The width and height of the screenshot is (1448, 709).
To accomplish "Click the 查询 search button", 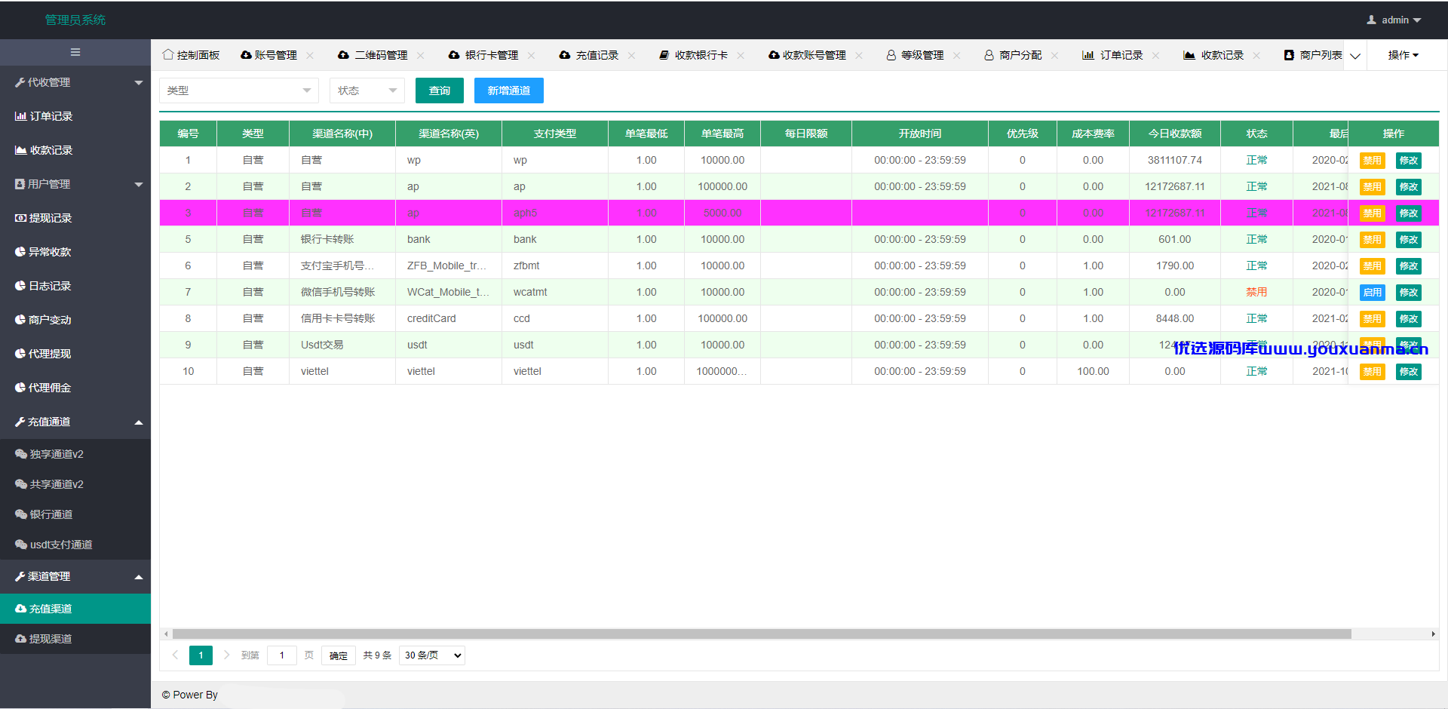I will pyautogui.click(x=440, y=91).
